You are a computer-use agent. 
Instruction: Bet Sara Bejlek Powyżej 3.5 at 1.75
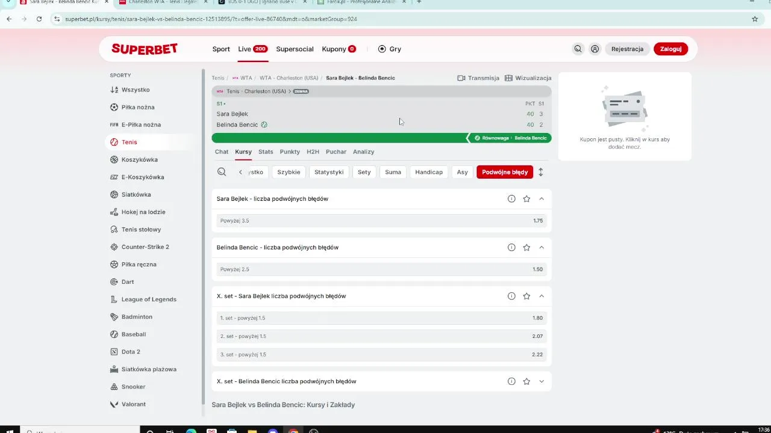(x=382, y=221)
